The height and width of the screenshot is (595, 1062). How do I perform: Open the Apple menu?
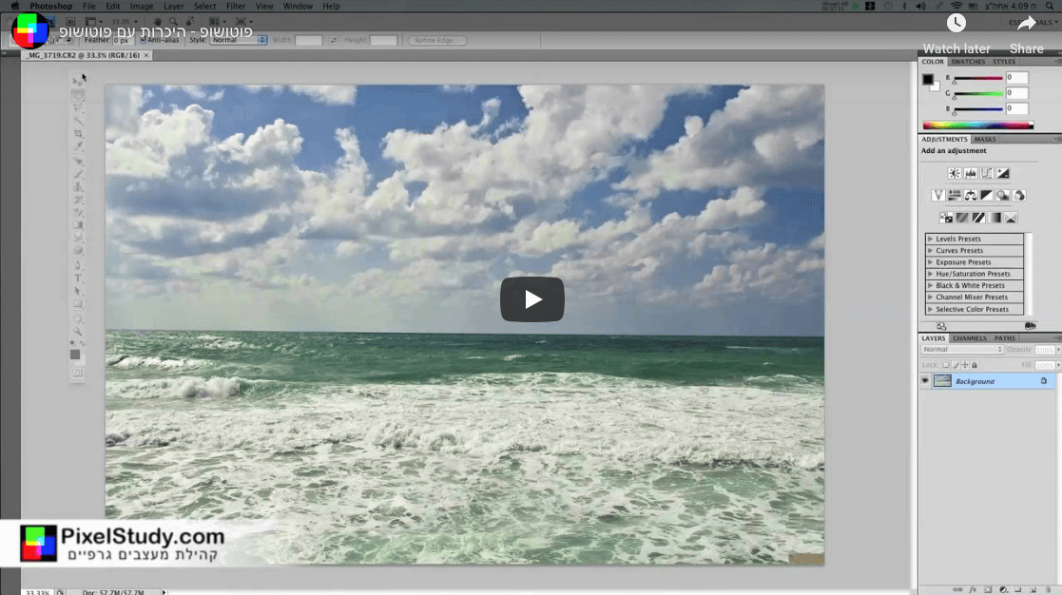(15, 6)
